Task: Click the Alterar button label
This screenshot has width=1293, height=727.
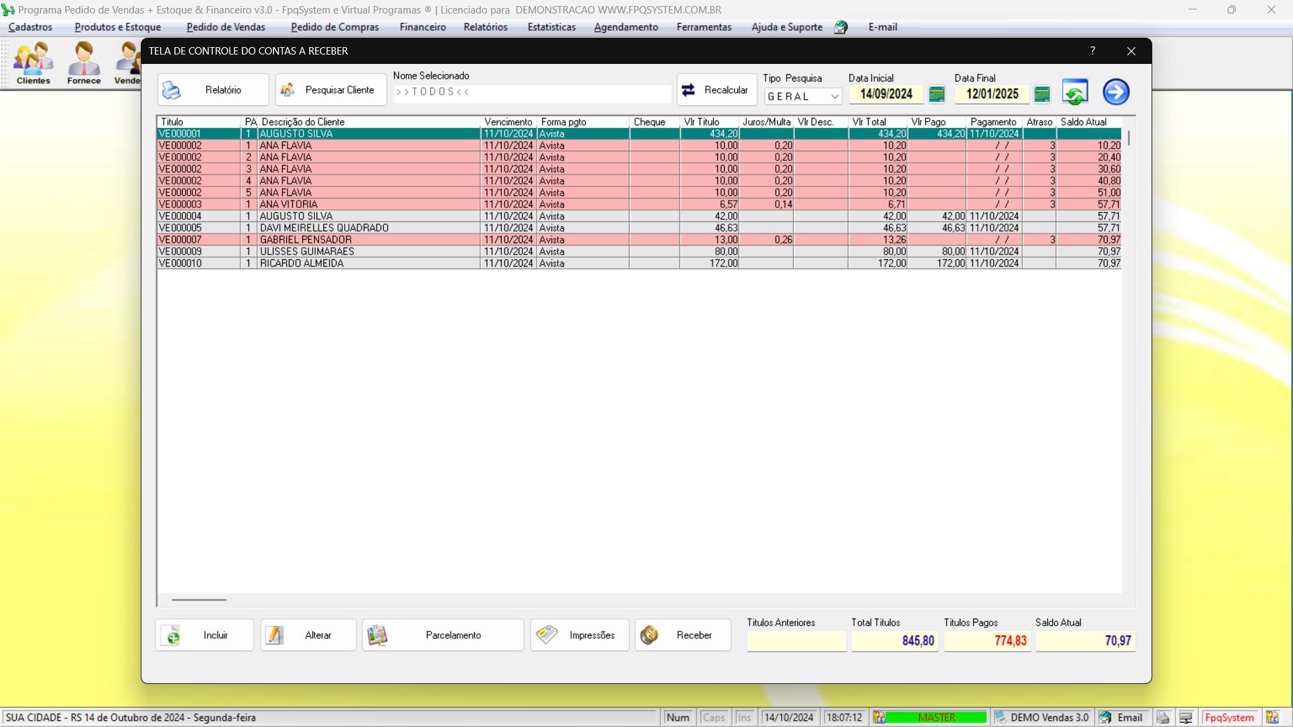Action: click(x=318, y=635)
